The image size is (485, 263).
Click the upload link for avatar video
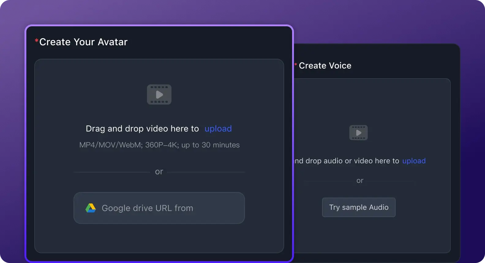218,129
